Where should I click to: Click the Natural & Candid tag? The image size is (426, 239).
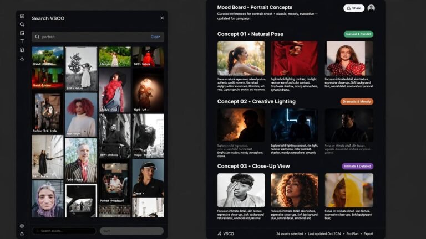tap(358, 34)
